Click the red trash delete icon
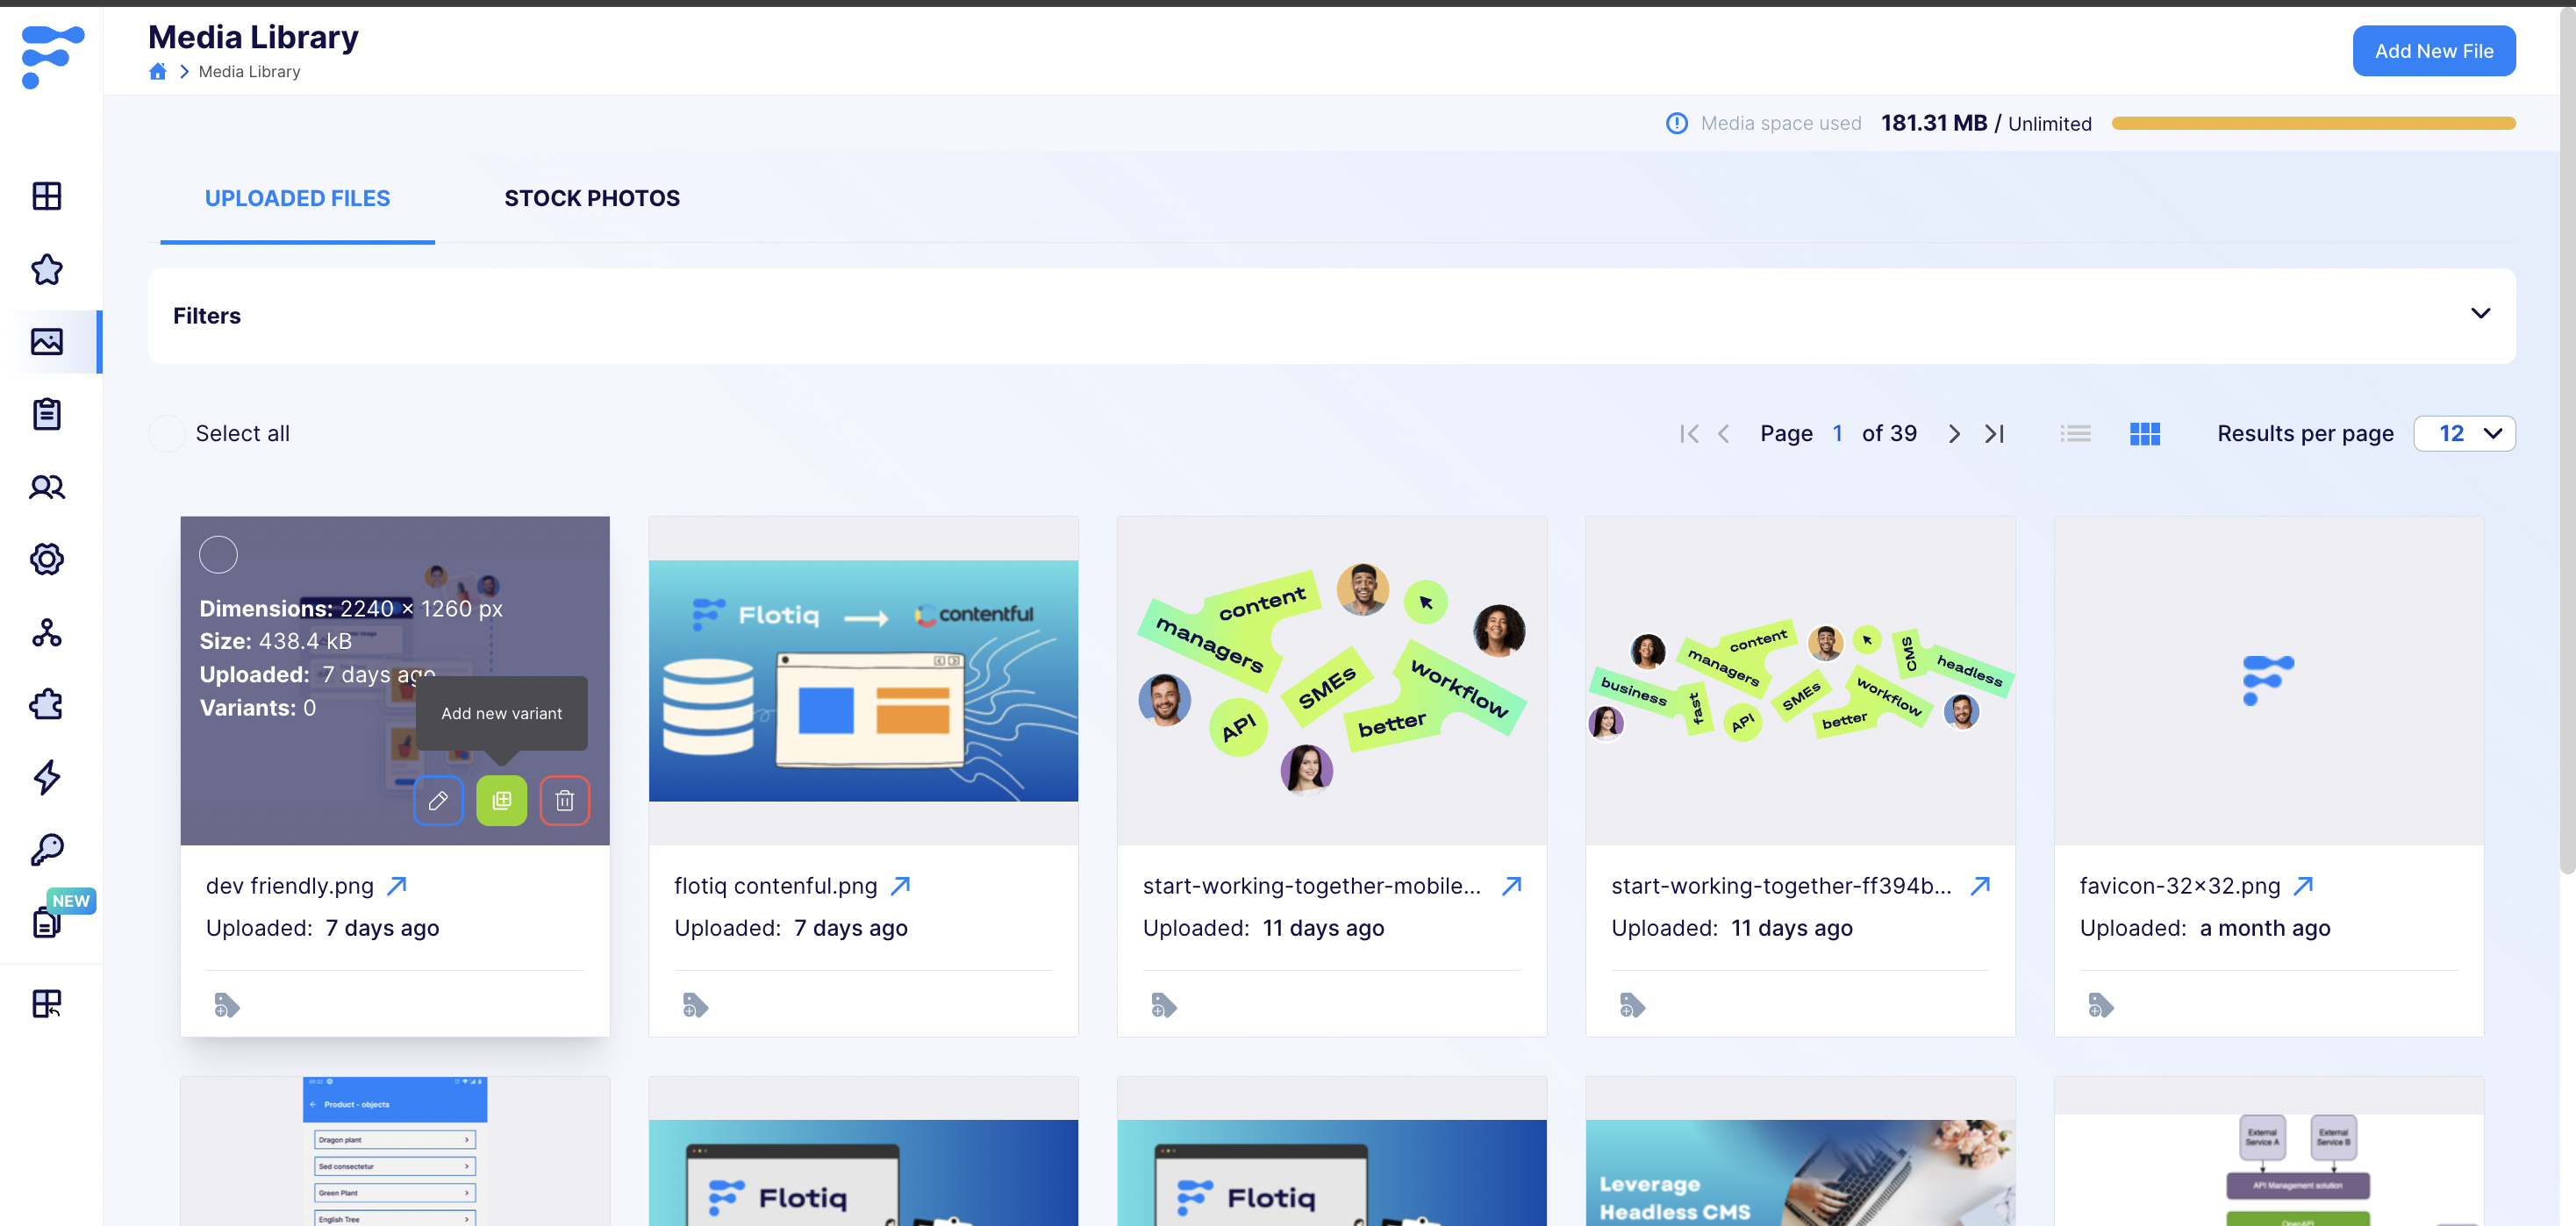This screenshot has width=2576, height=1226. (x=565, y=801)
